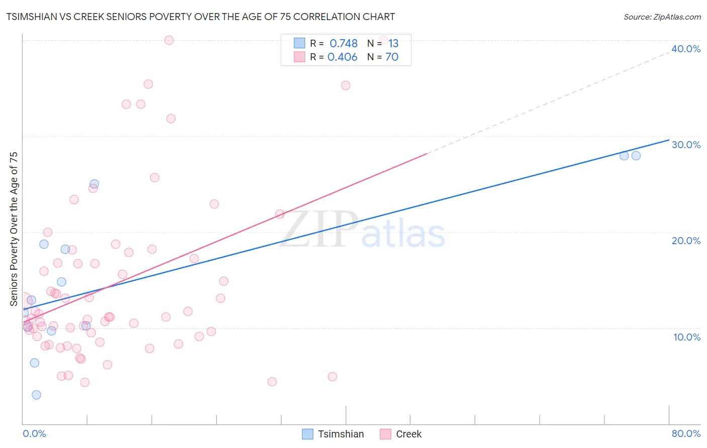Image resolution: width=707 pixels, height=448 pixels.
Task: Click the 80.0% x-axis label
Action: pyautogui.click(x=686, y=433)
